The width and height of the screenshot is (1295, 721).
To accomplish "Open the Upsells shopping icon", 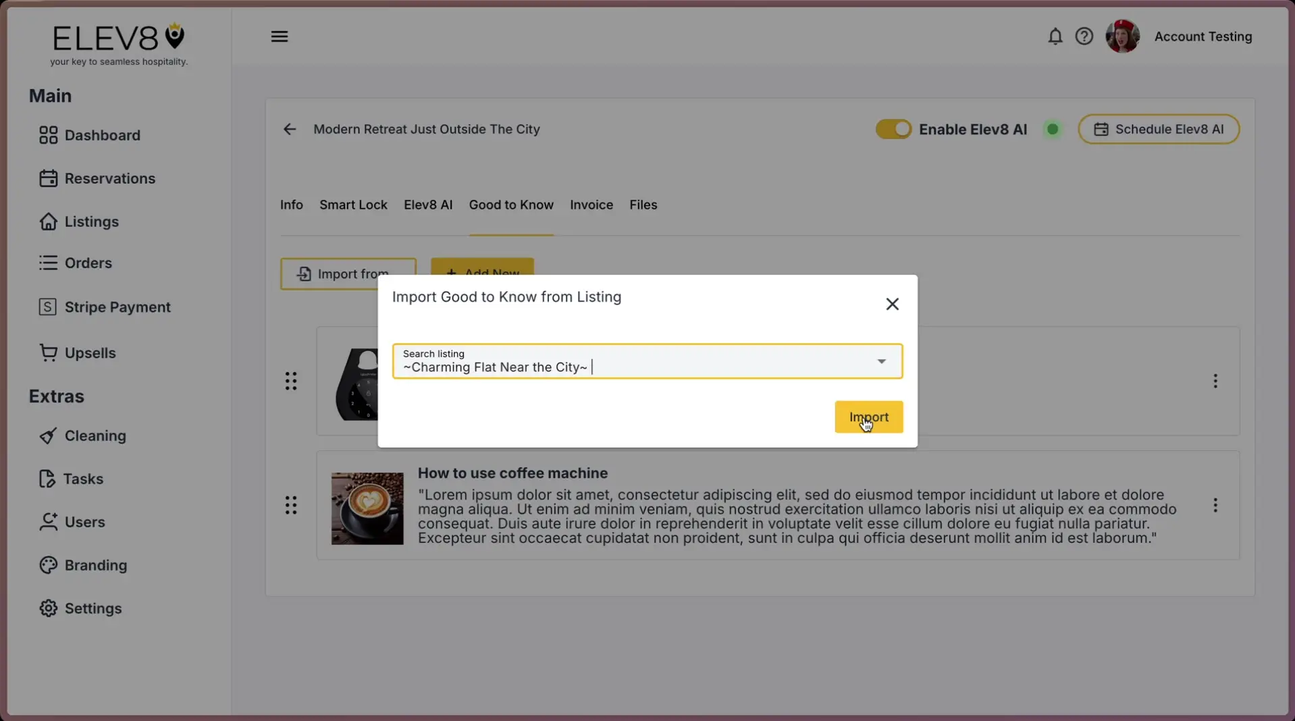I will [x=47, y=352].
